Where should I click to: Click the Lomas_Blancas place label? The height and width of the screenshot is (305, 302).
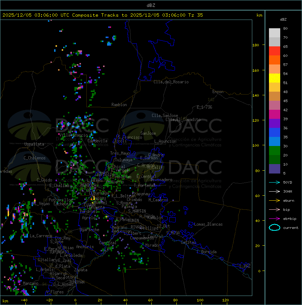click(208, 224)
